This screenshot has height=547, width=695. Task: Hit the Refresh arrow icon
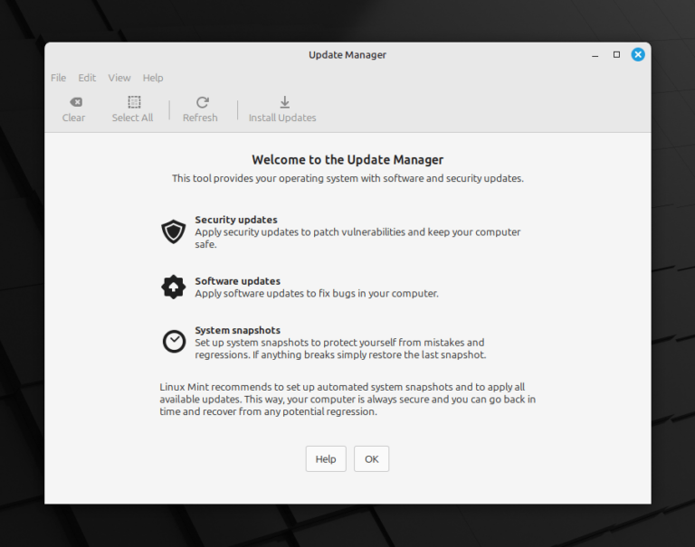pyautogui.click(x=202, y=102)
